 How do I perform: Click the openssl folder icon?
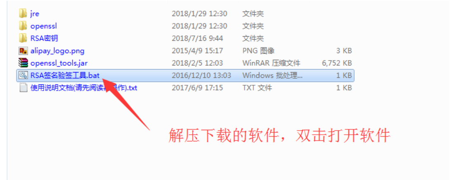(23, 26)
